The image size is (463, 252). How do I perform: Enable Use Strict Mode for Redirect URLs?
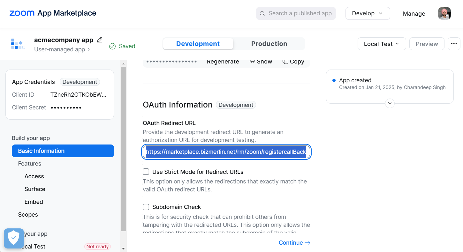146,172
